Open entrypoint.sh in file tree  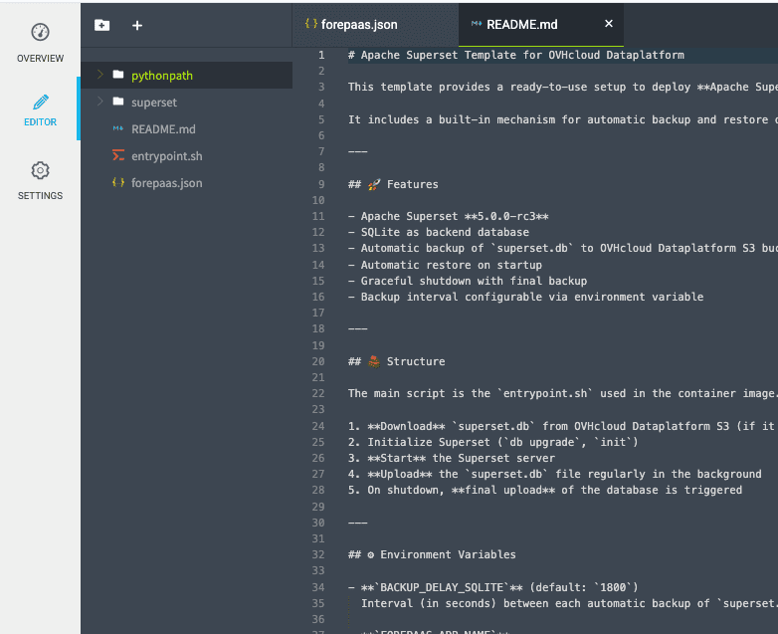187,156
